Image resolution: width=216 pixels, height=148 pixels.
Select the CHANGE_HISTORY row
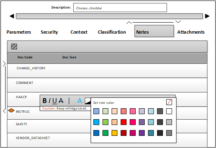pyautogui.click(x=107, y=71)
